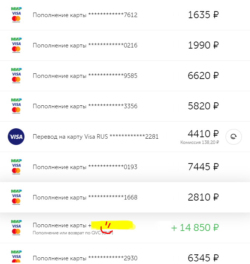The image size is (250, 264).
Task: Click the repeat payment icon beside 4410 ₽
Action: coord(233,136)
